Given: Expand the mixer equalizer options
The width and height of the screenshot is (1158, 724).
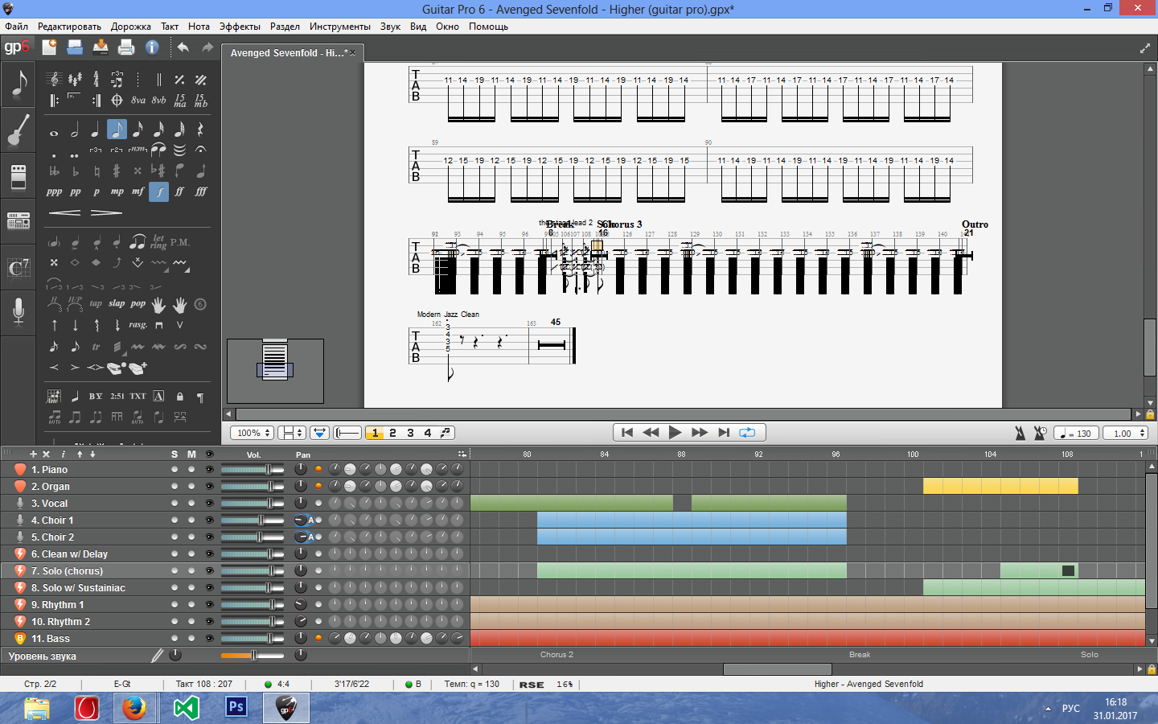Looking at the screenshot, I should point(462,454).
